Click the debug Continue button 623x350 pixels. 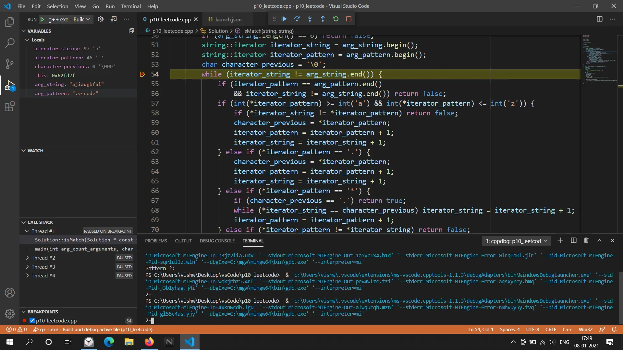[x=284, y=19]
